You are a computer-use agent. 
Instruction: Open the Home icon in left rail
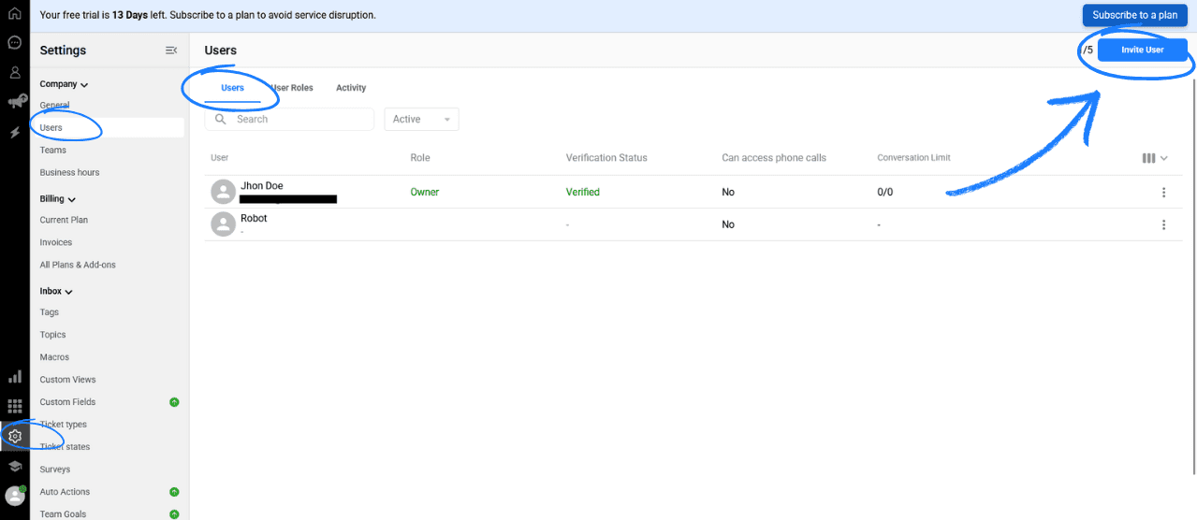click(14, 14)
